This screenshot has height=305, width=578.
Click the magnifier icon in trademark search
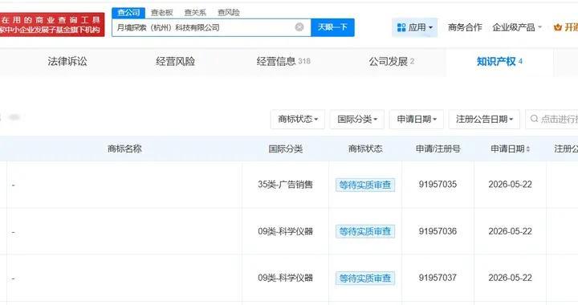(x=534, y=119)
